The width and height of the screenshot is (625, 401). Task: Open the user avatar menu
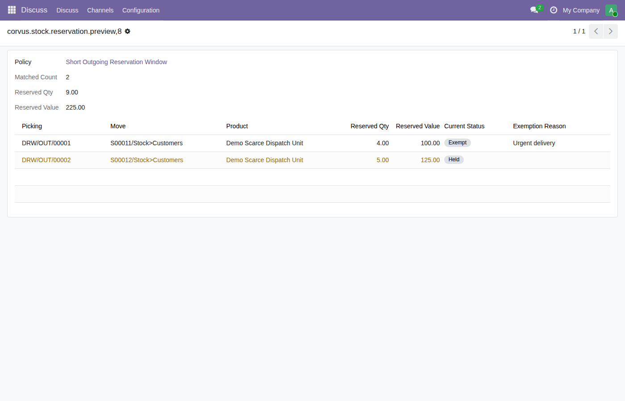(x=611, y=10)
